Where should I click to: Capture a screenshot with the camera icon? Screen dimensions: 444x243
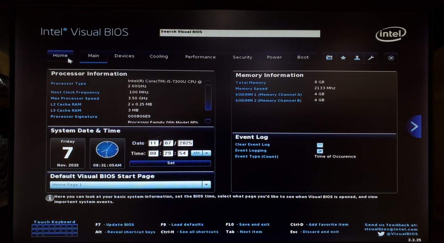(x=329, y=58)
